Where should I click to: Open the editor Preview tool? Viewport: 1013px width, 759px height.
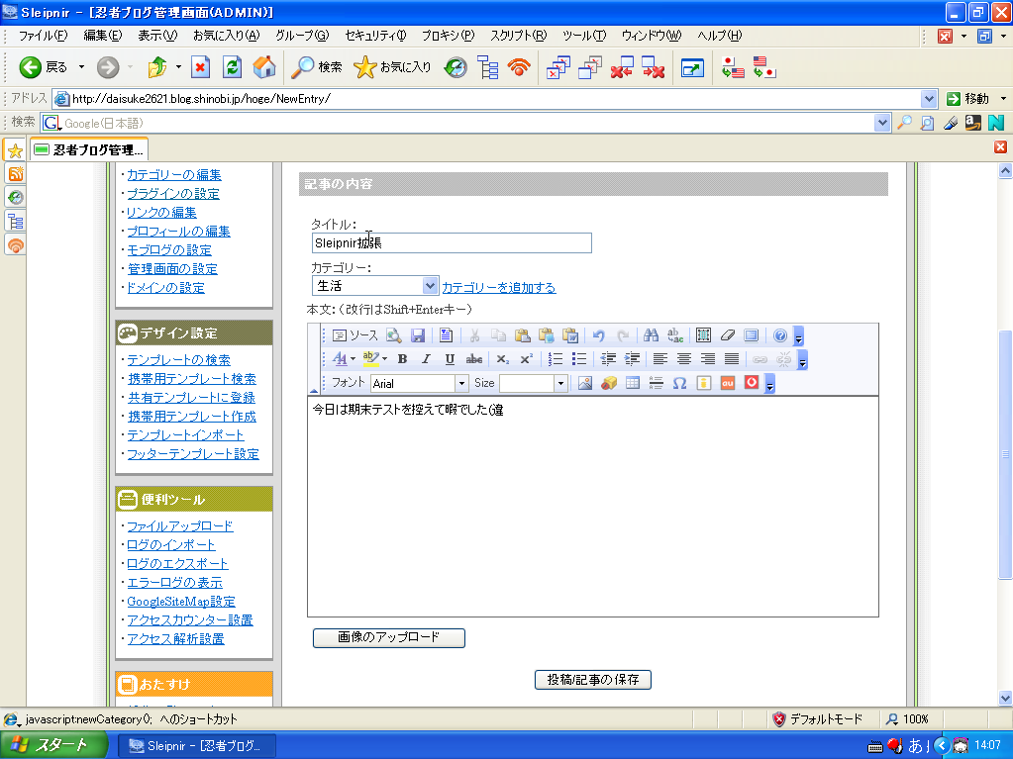click(x=393, y=334)
